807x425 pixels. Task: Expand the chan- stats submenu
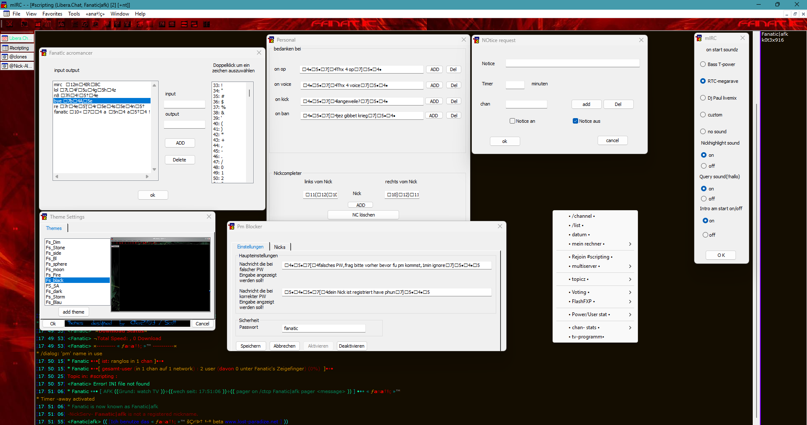pyautogui.click(x=595, y=327)
